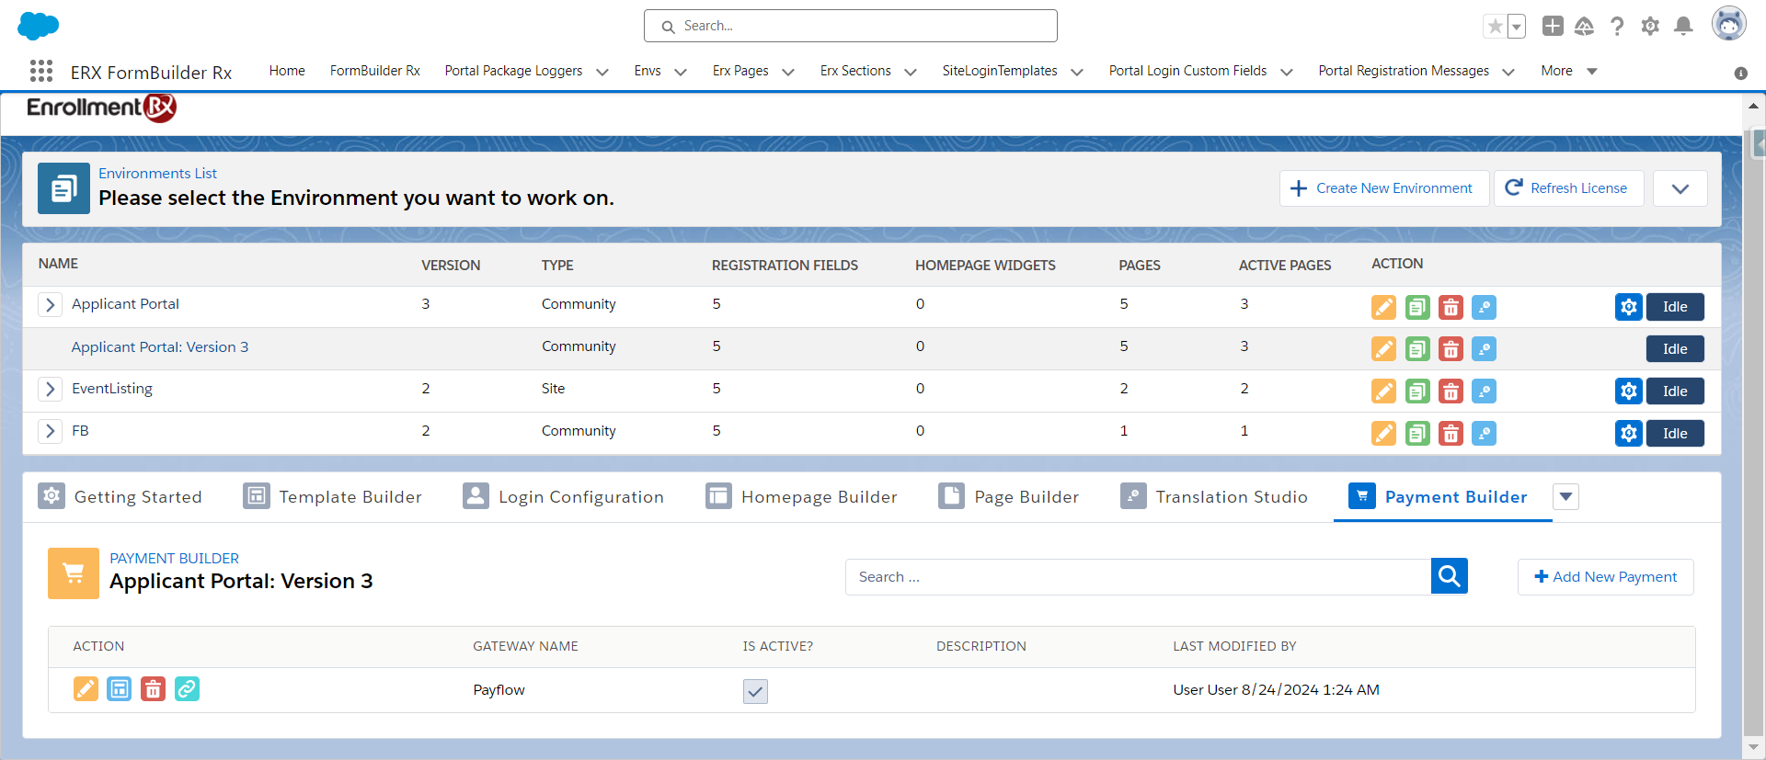The image size is (1766, 760).
Task: Click the orange edit icon for Applicant Portal
Action: coord(1383,307)
